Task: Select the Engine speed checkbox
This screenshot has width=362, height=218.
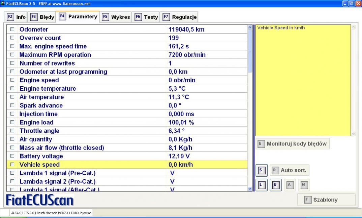Action: tap(12, 80)
